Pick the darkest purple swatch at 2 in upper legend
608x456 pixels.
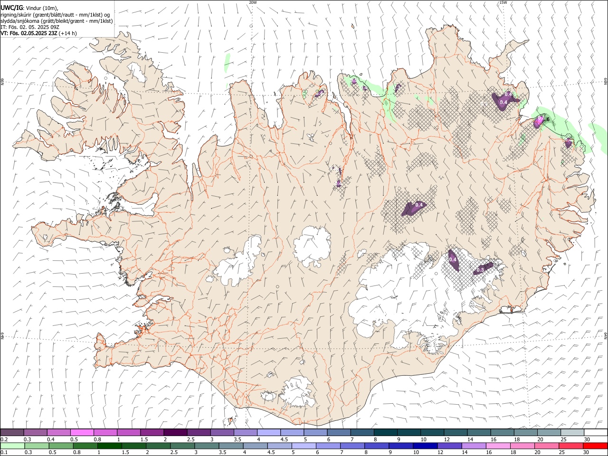point(175,433)
